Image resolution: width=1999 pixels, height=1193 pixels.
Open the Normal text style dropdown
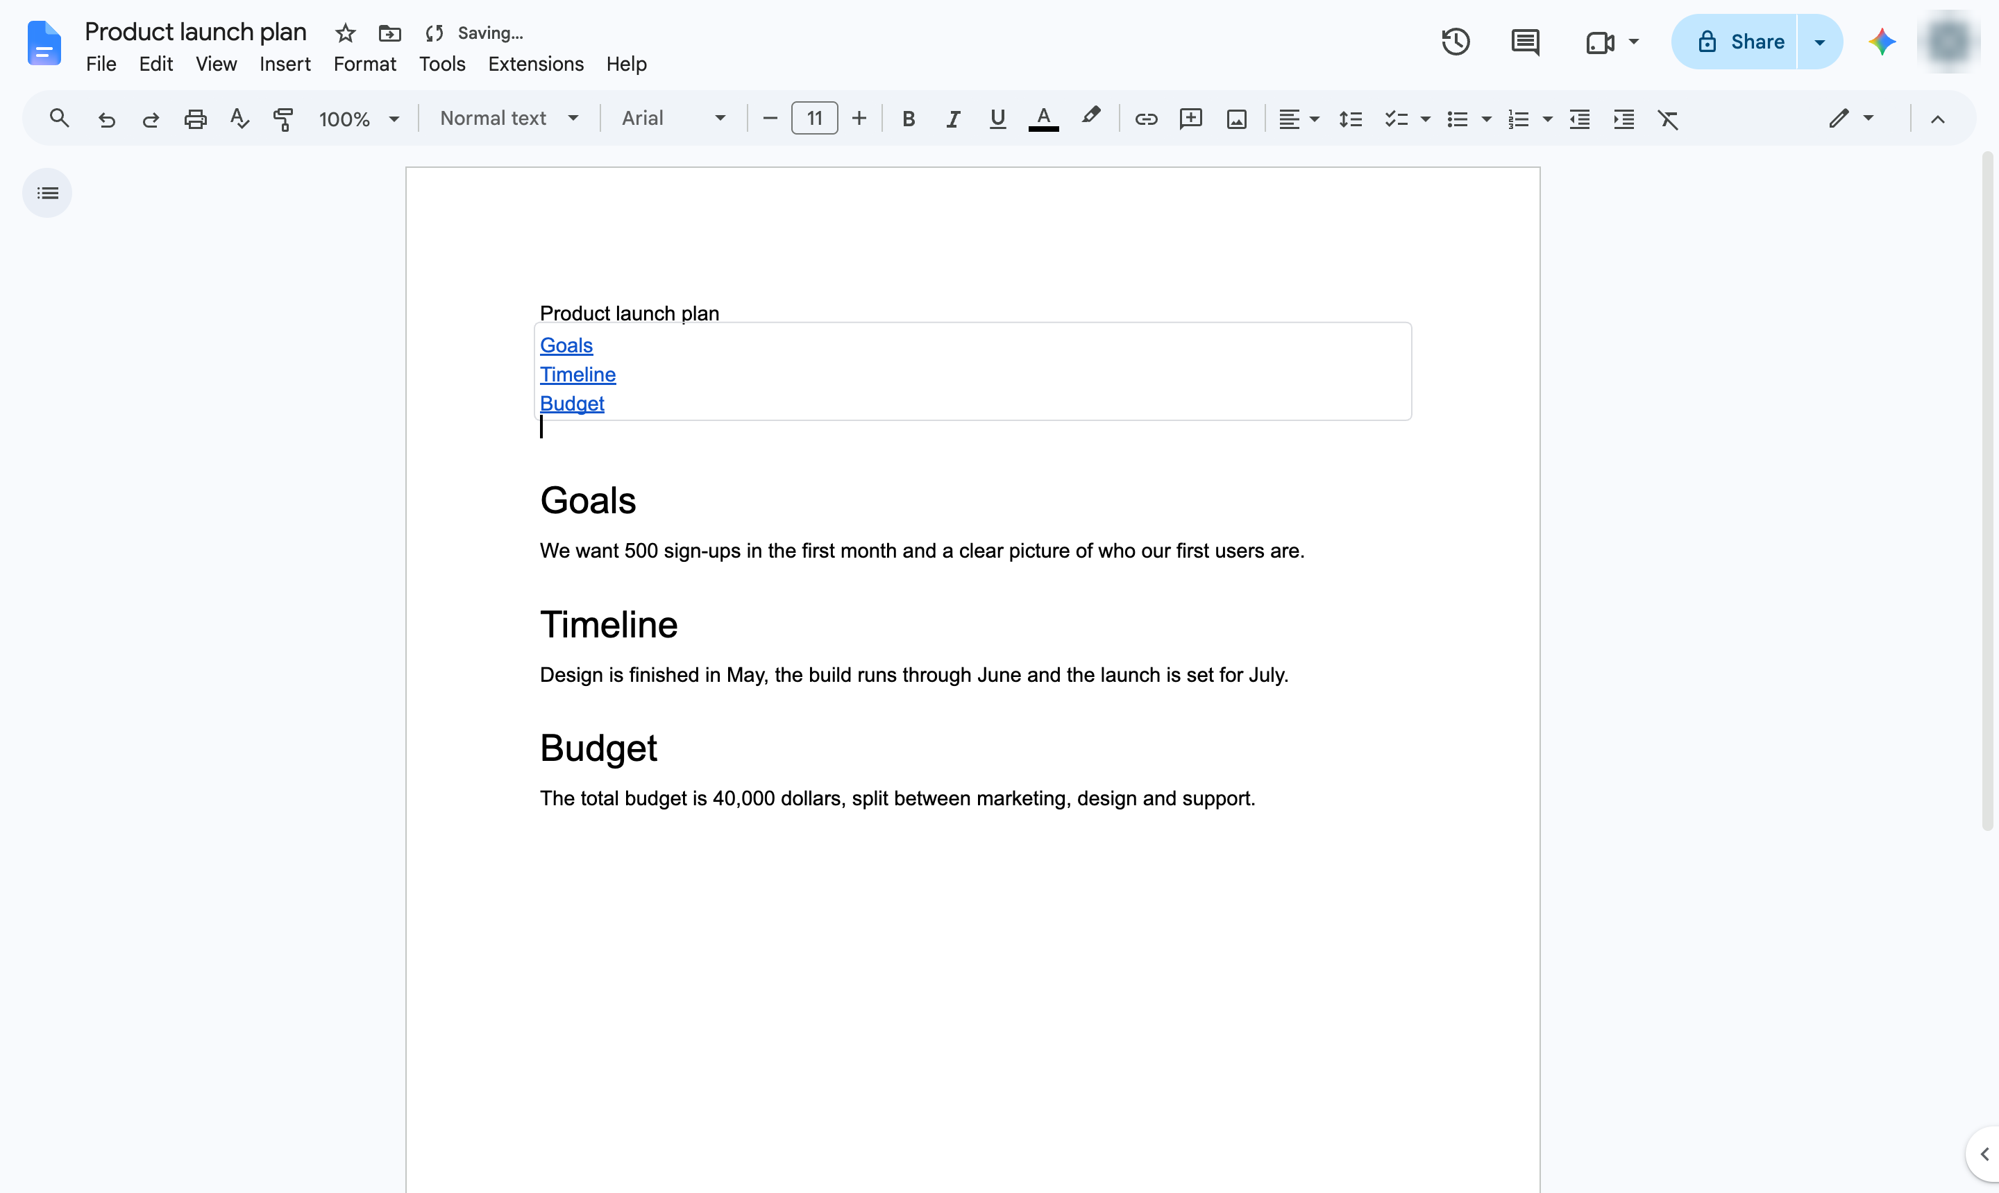pyautogui.click(x=509, y=118)
